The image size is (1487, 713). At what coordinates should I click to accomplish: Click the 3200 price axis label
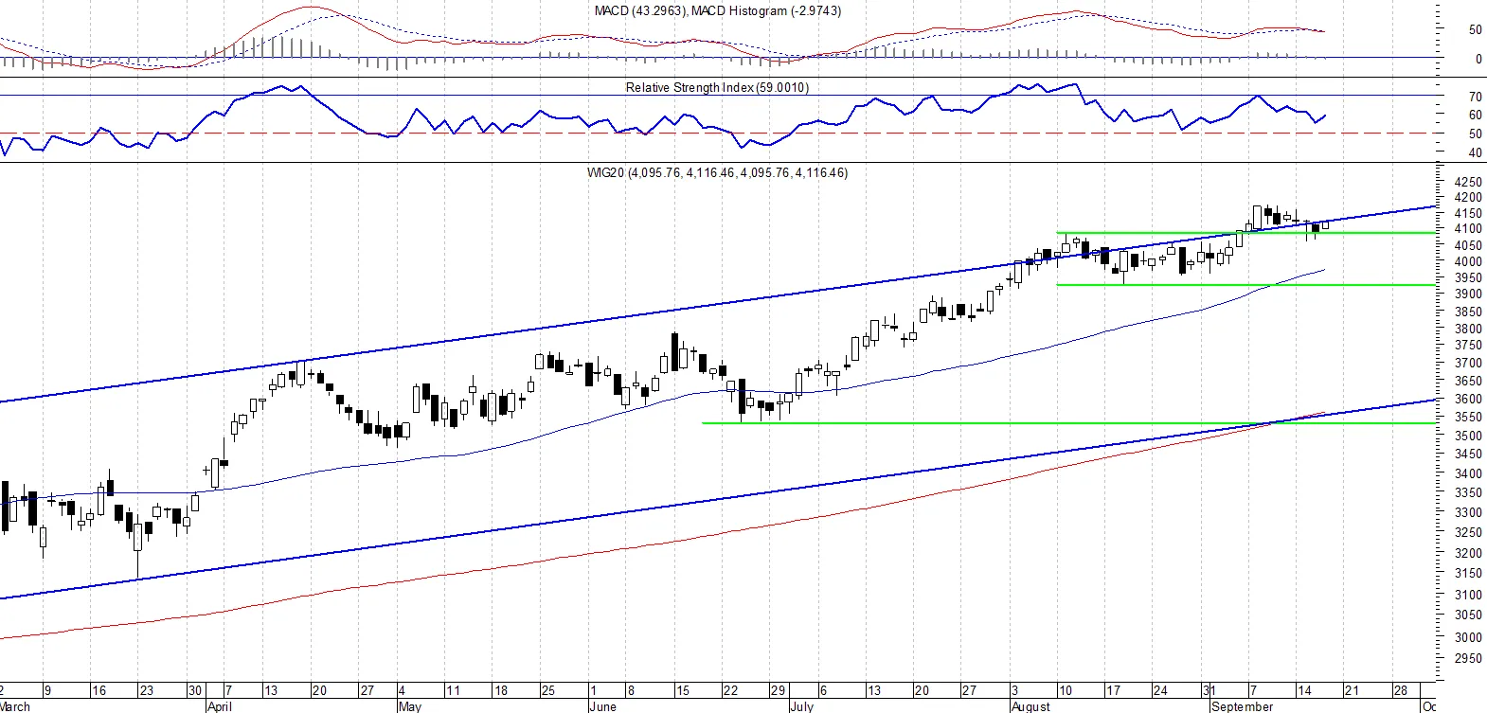click(1468, 553)
